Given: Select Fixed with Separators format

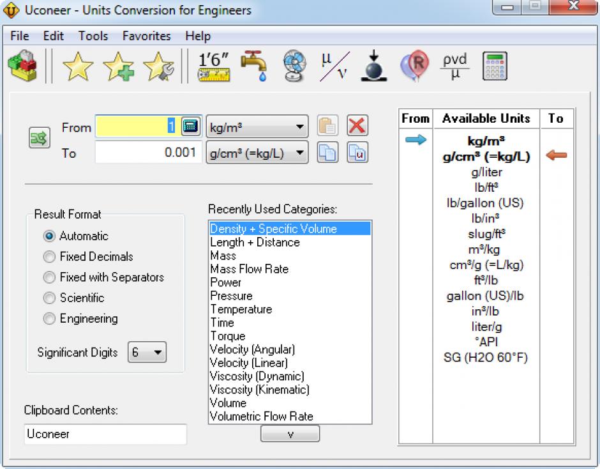Looking at the screenshot, I should point(103,277).
